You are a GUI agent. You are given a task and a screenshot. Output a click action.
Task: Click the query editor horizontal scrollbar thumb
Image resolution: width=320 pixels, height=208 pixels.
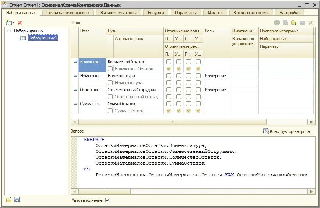click(x=104, y=192)
